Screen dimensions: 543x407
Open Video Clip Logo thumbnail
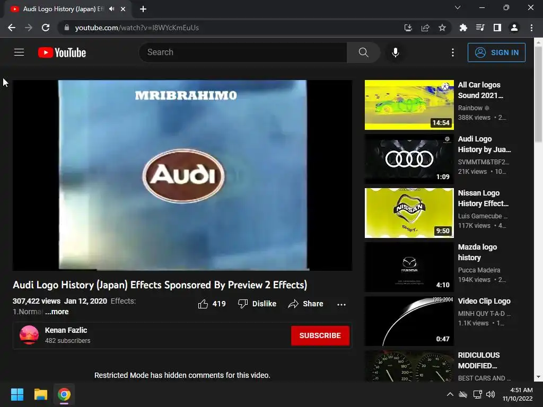click(x=409, y=321)
